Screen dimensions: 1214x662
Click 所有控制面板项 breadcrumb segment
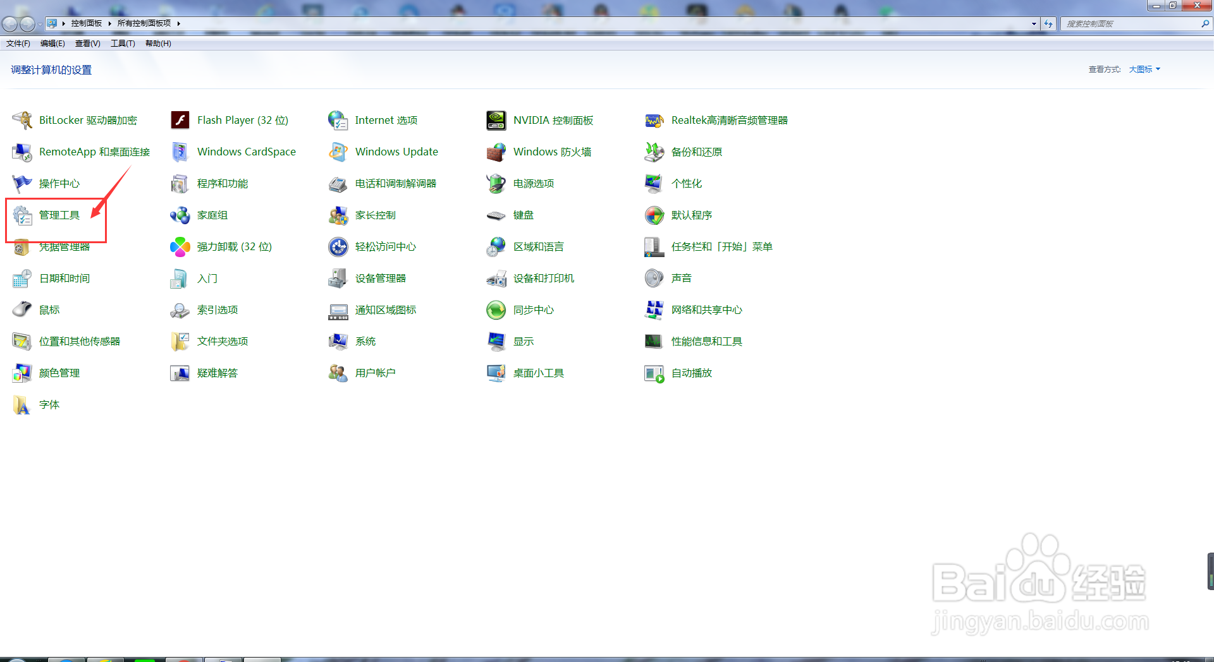tap(144, 23)
